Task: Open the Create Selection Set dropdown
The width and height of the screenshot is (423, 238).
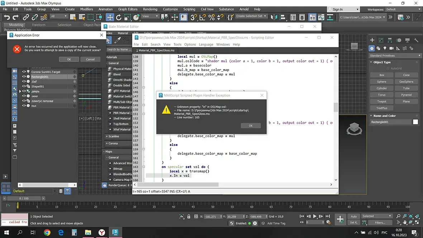Action: click(251, 16)
